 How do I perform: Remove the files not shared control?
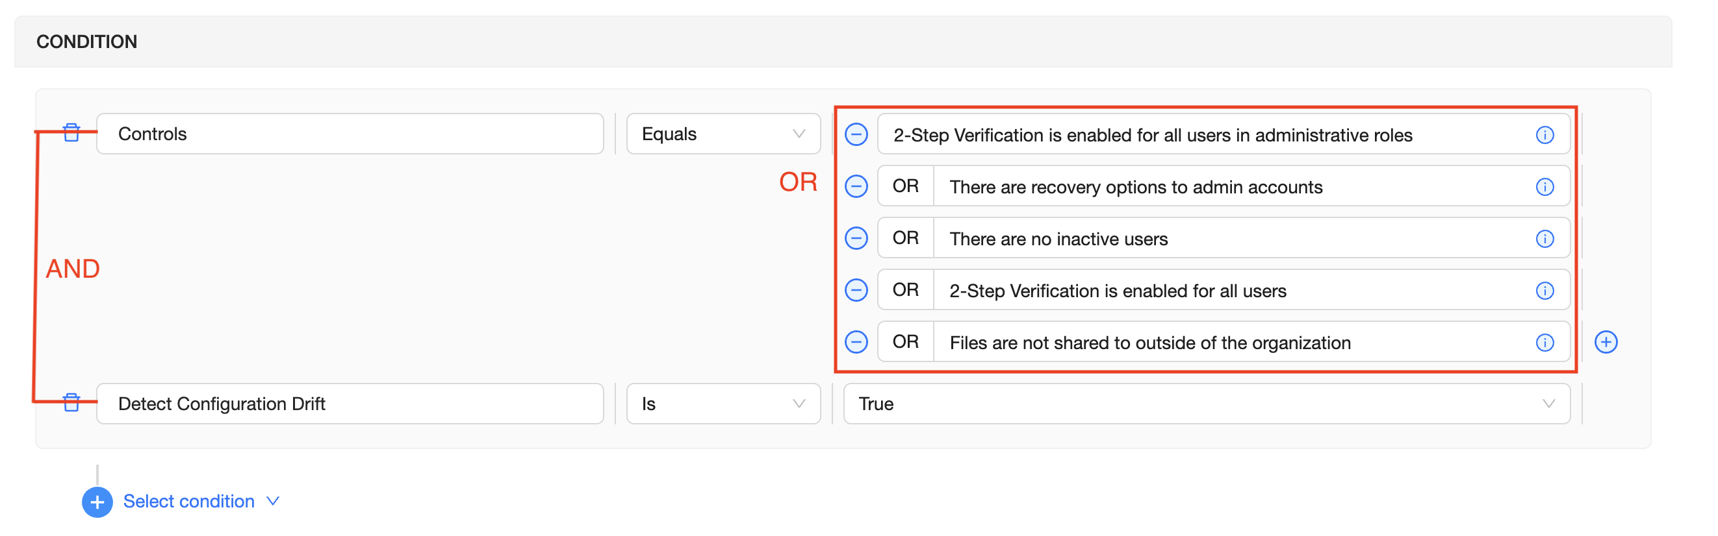click(856, 342)
